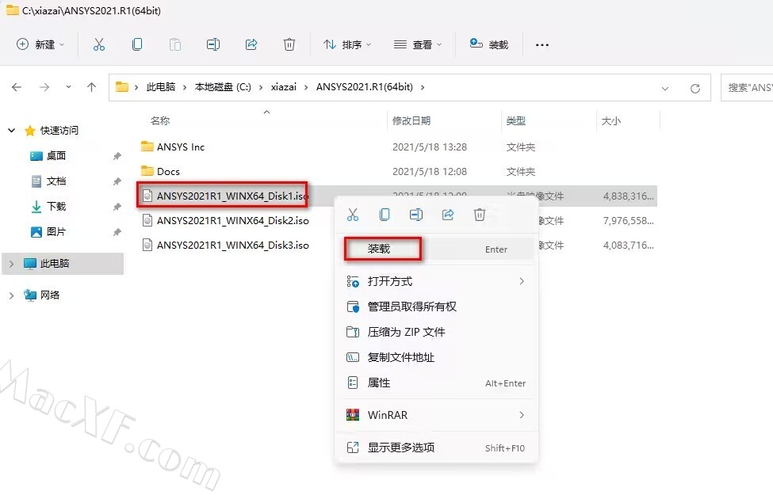
Task: Click the Delete trash icon in the toolbar
Action: click(289, 45)
